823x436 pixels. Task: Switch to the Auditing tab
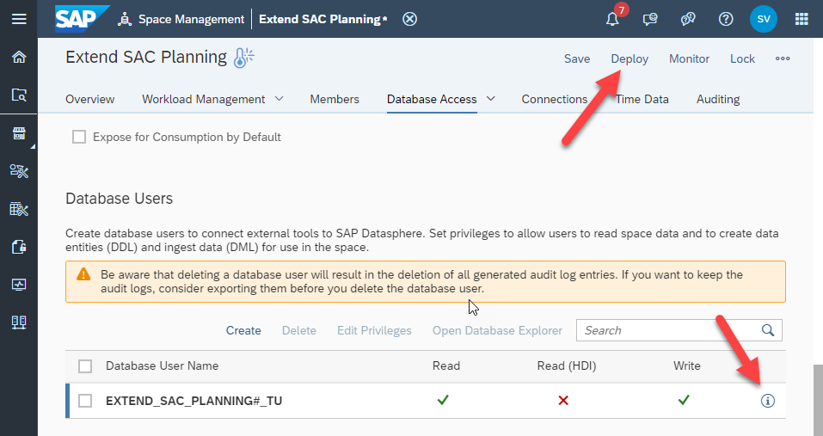[x=718, y=99]
